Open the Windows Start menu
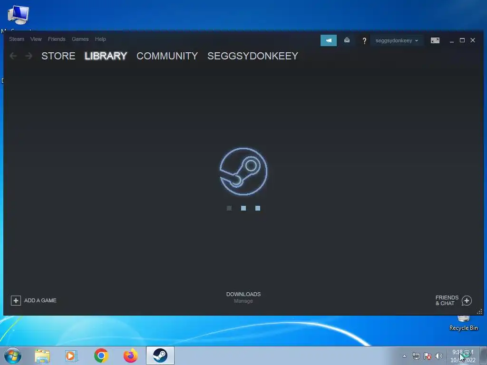Viewport: 487px width, 365px height. point(13,355)
